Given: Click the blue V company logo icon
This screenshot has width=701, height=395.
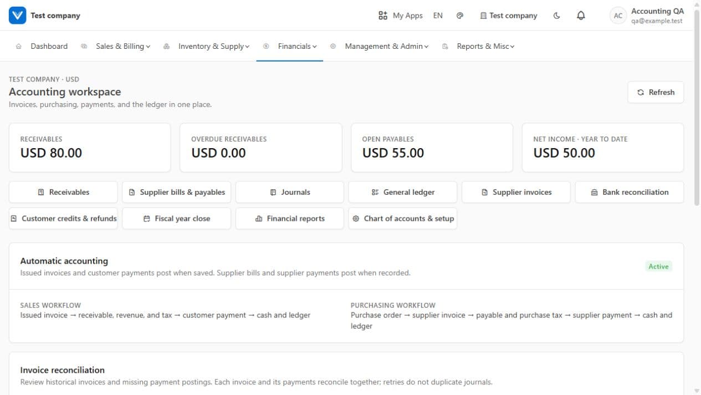Looking at the screenshot, I should tap(17, 16).
